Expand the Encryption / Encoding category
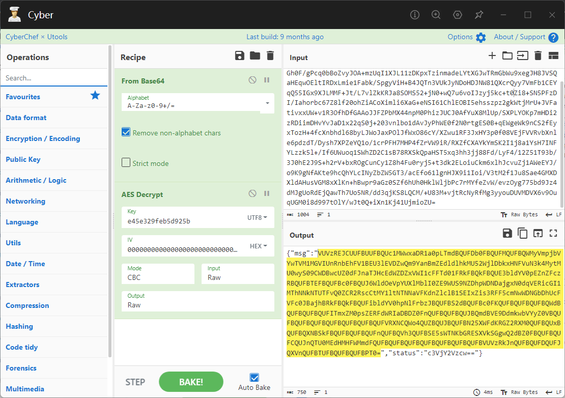The height and width of the screenshot is (398, 565). tap(54, 138)
